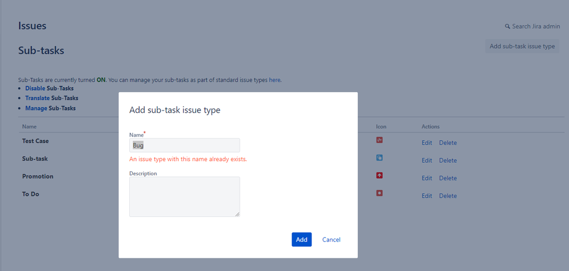Delete the Sub-task issue type

pyautogui.click(x=448, y=161)
